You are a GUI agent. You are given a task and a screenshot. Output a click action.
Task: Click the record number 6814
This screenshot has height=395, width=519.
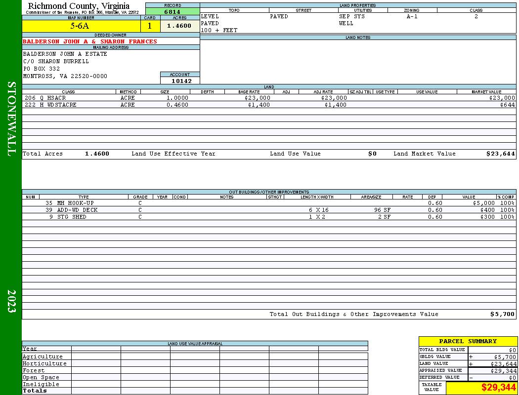pyautogui.click(x=173, y=11)
